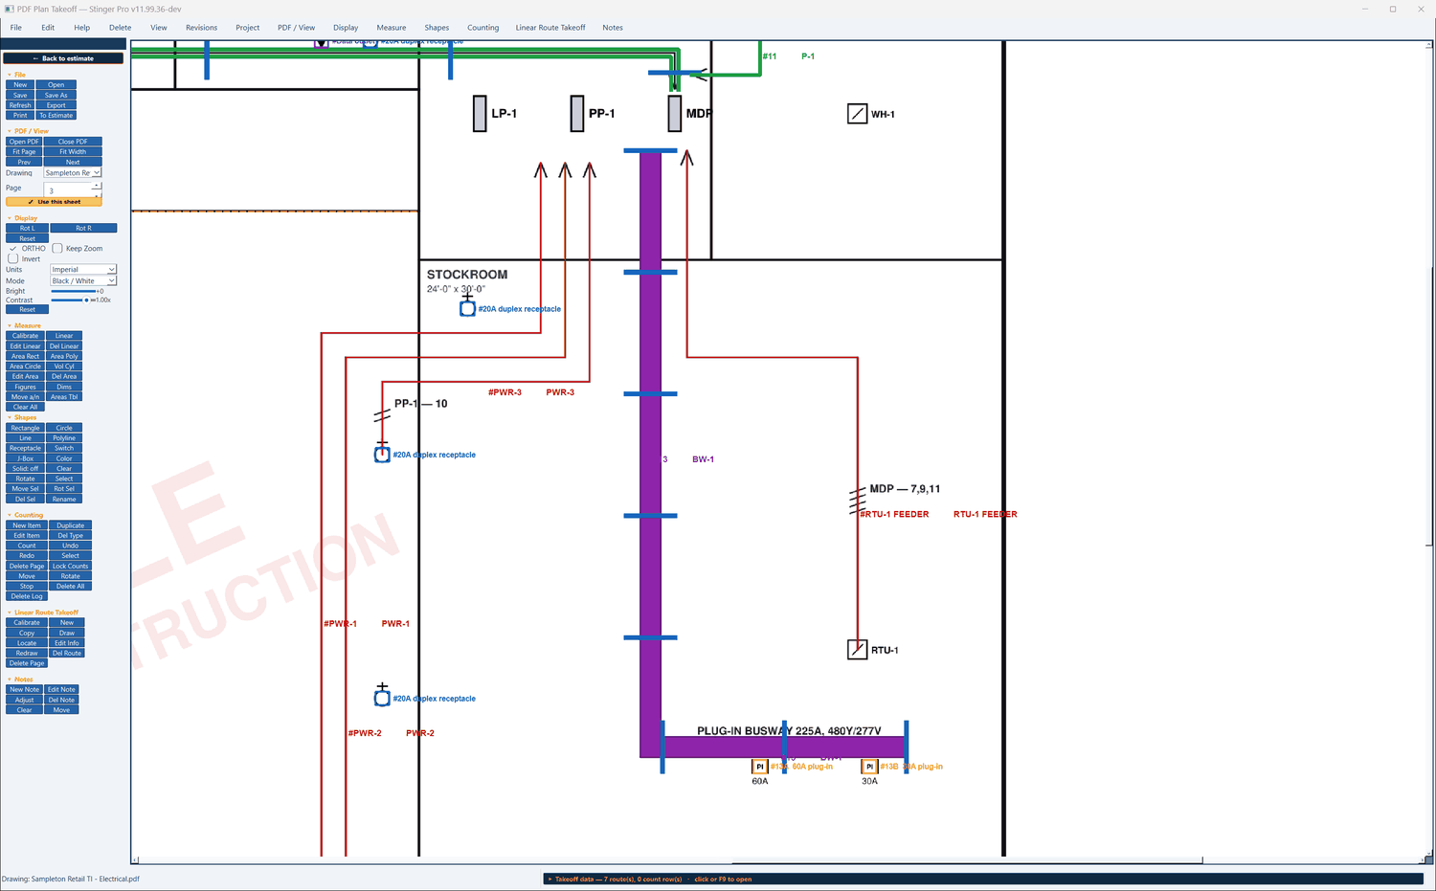Click the Open PDF button
The height and width of the screenshot is (891, 1436).
coord(25,142)
